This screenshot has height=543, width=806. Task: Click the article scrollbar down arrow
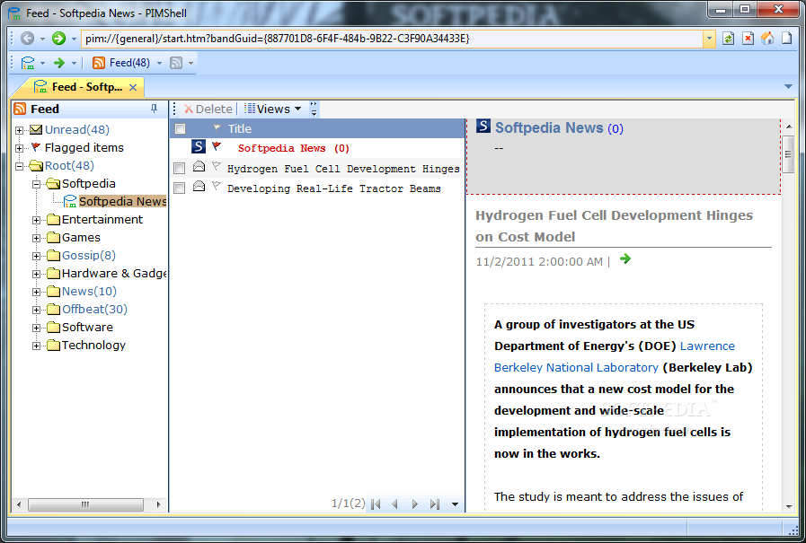789,507
